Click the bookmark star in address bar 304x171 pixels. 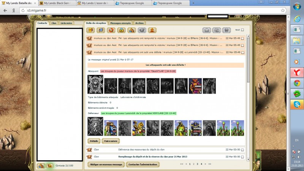283,10
